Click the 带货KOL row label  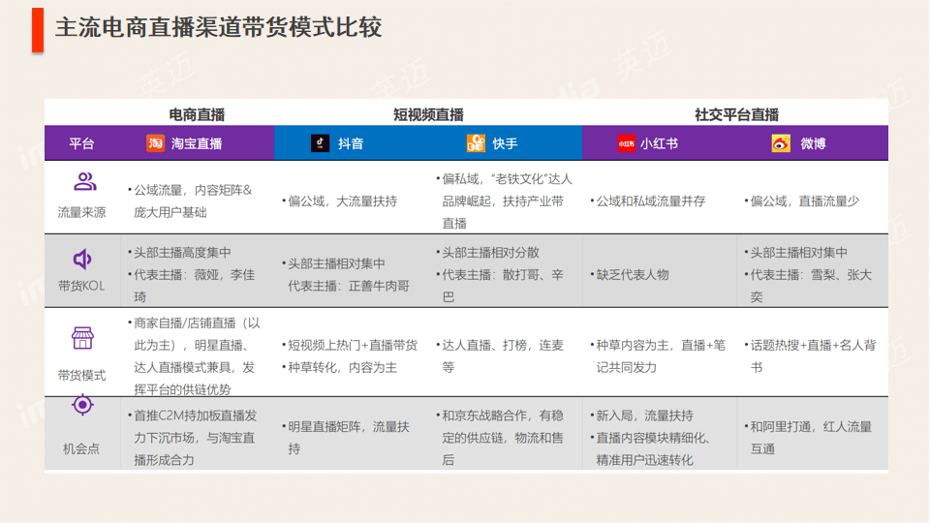click(x=81, y=286)
